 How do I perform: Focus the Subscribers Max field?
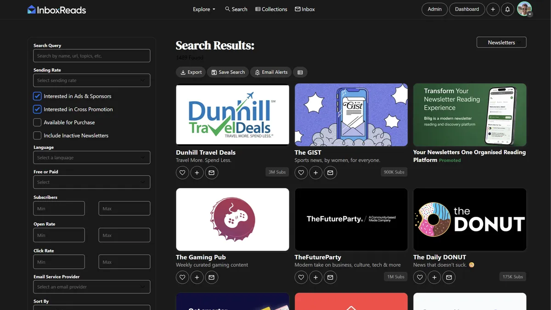pos(124,209)
